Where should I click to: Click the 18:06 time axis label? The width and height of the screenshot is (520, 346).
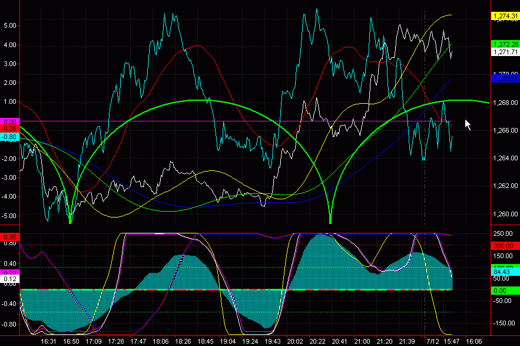161,341
